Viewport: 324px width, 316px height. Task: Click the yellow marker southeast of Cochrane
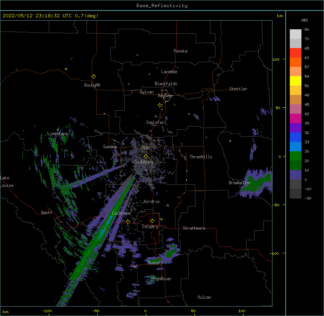128,222
